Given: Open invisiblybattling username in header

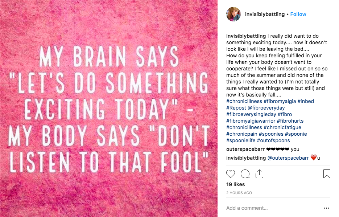Looking at the screenshot, I should click(x=265, y=14).
